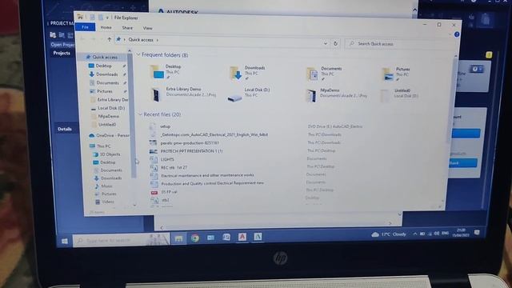Viewport: 512px width, 288px height.
Task: Select OneDrive - Personal in navigation pane
Action: (x=109, y=135)
